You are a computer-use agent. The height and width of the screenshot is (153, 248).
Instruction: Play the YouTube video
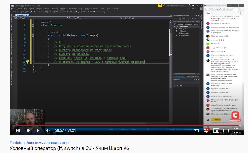click(x=28, y=130)
